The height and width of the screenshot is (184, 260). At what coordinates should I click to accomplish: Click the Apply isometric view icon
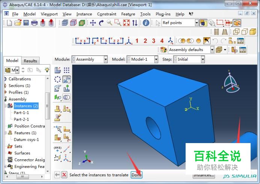click(x=128, y=41)
